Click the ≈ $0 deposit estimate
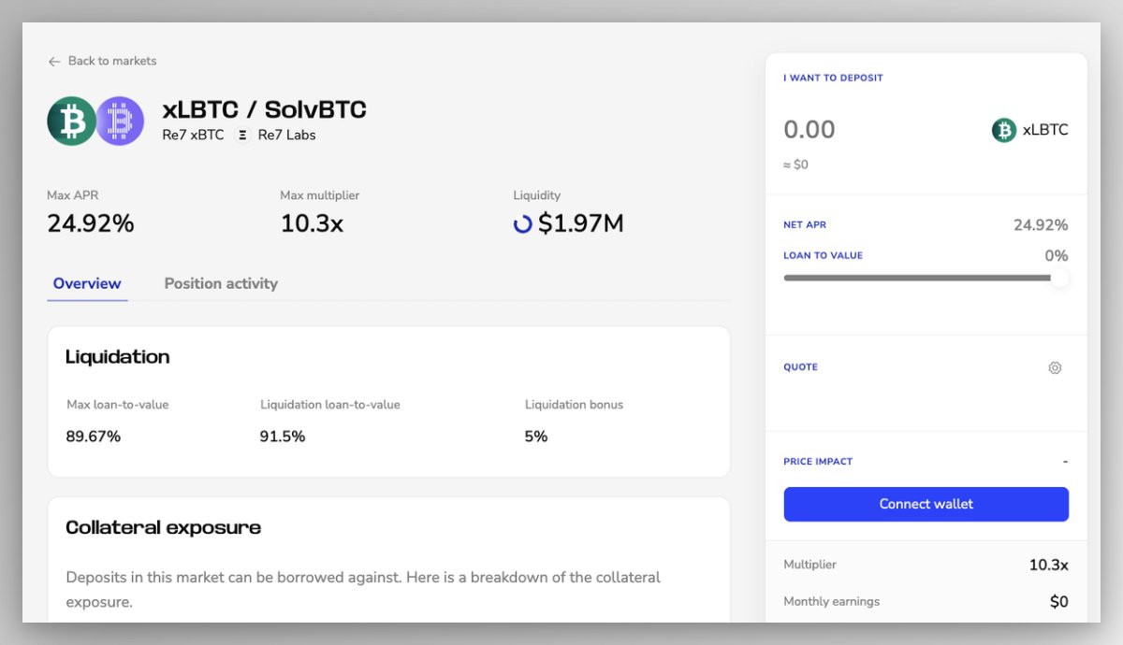The height and width of the screenshot is (645, 1123). coord(795,165)
